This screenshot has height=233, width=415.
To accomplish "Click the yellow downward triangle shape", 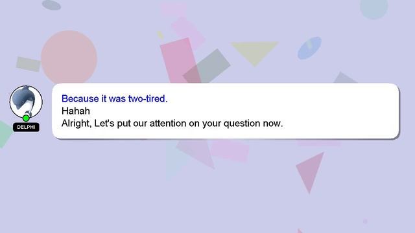I will point(255,53).
